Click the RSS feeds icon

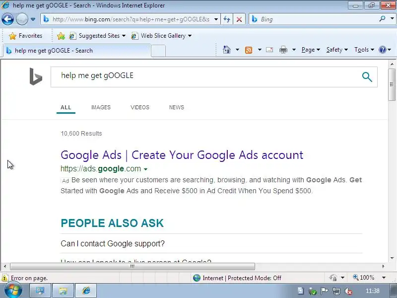249,50
